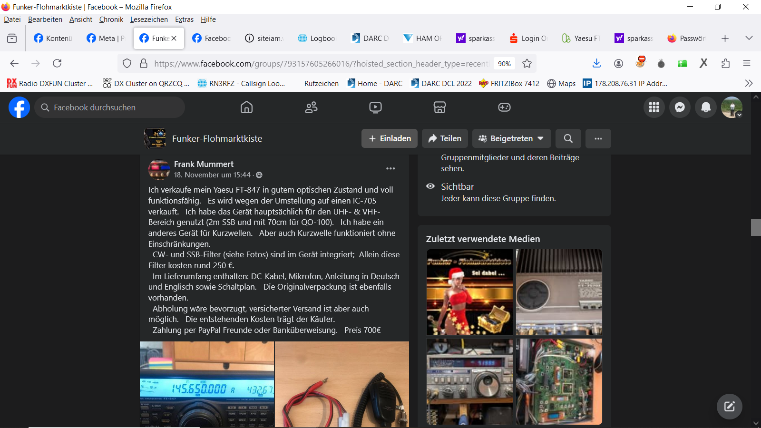Image resolution: width=761 pixels, height=428 pixels.
Task: Click the X extension icon in toolbar
Action: pyautogui.click(x=704, y=63)
